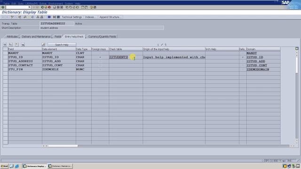The width and height of the screenshot is (301, 169).
Task: Click the horizontal scrollbar thumb below table
Action: click(x=63, y=146)
